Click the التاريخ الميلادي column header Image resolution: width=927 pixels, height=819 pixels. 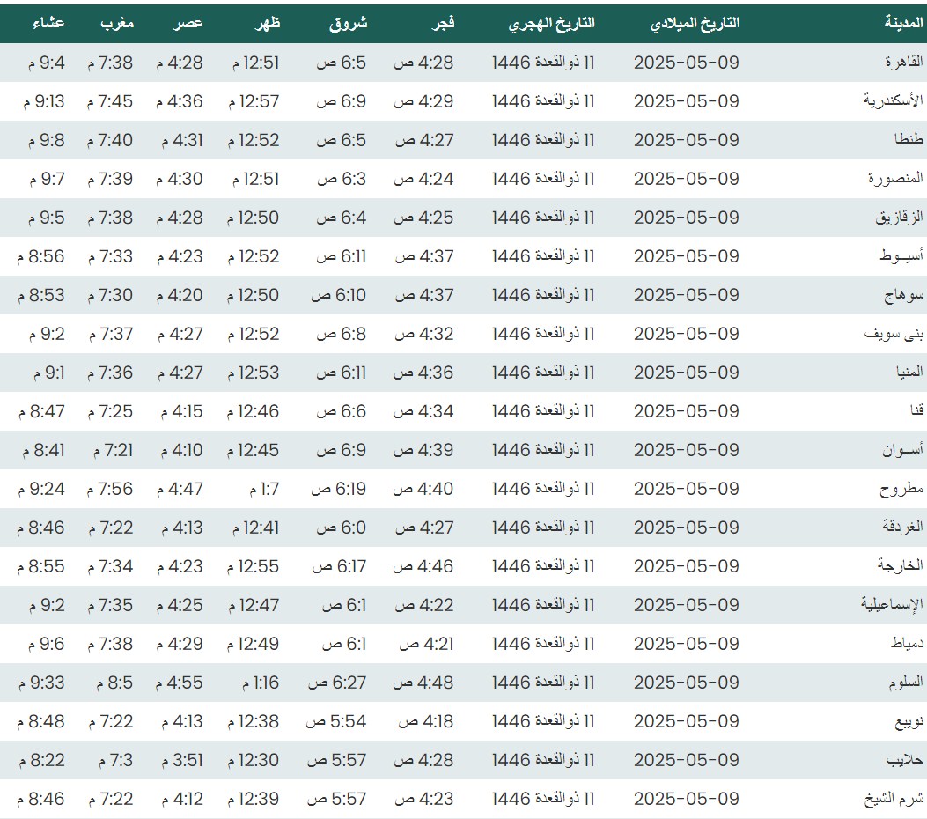click(x=695, y=24)
